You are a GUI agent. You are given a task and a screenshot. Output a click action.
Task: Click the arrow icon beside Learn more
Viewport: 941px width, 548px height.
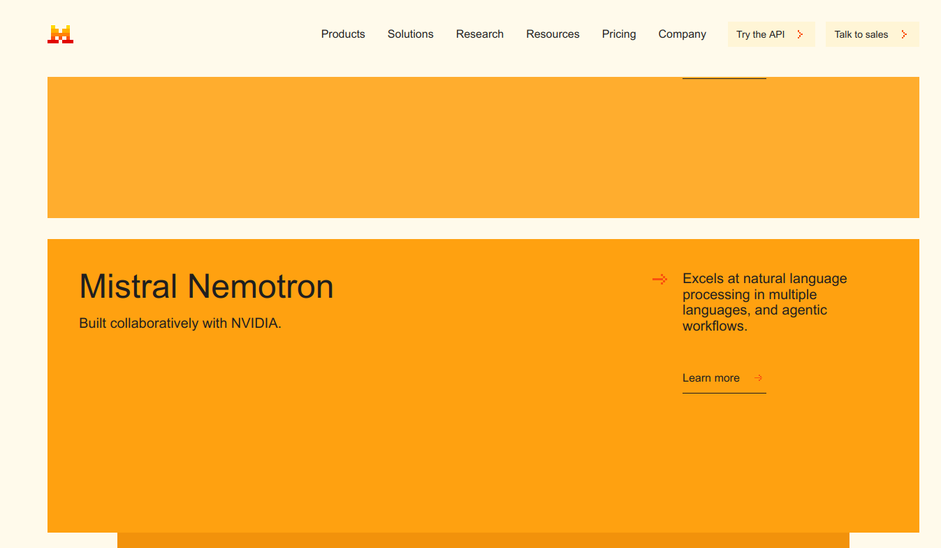(758, 378)
